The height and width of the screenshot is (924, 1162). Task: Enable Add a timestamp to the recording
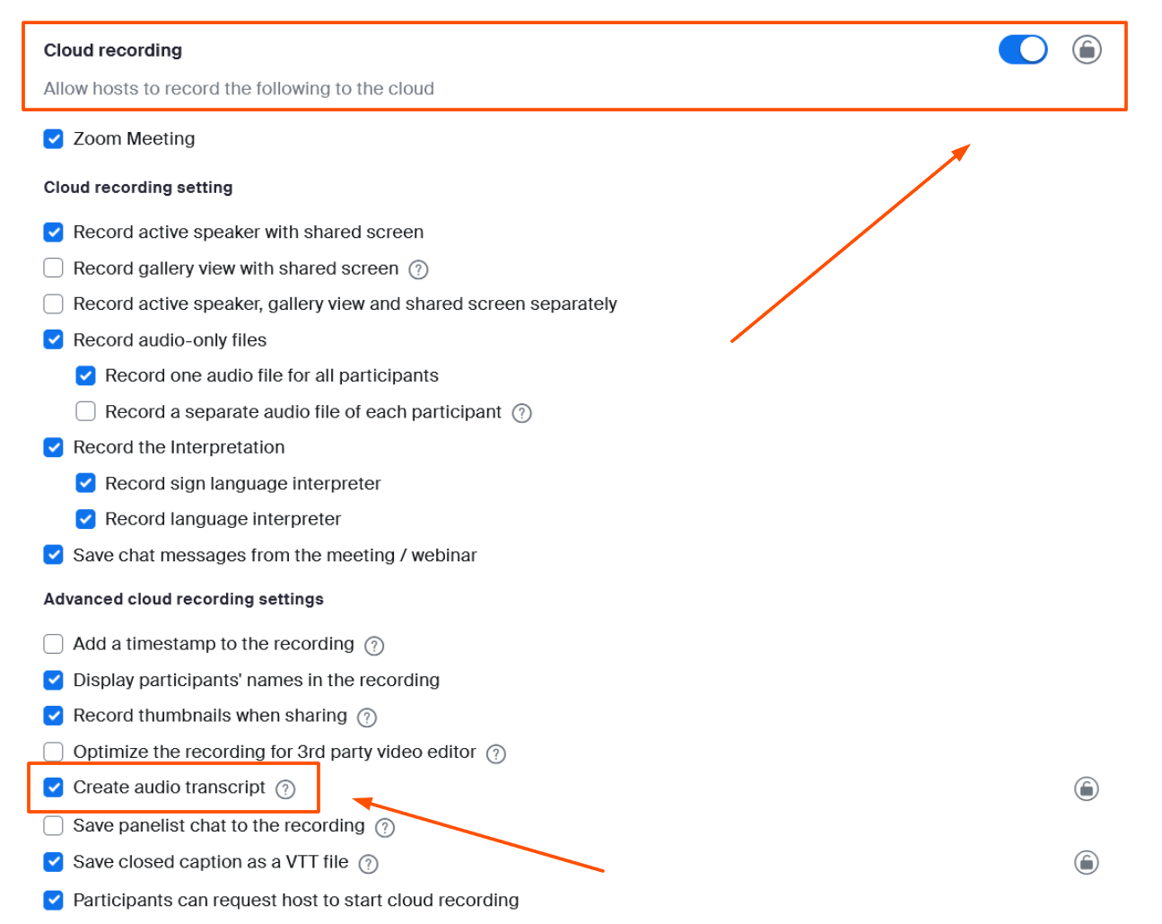[54, 644]
